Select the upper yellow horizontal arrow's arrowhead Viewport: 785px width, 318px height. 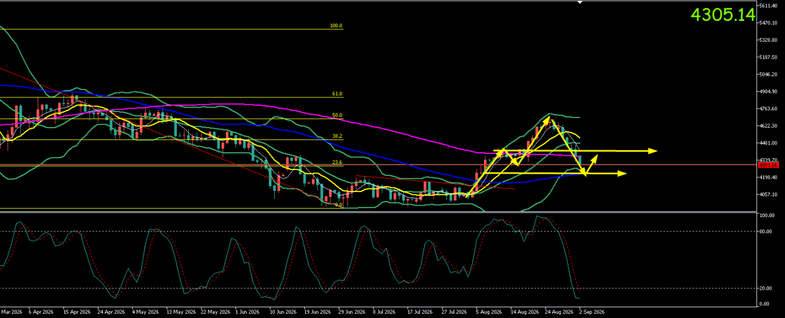click(x=653, y=150)
